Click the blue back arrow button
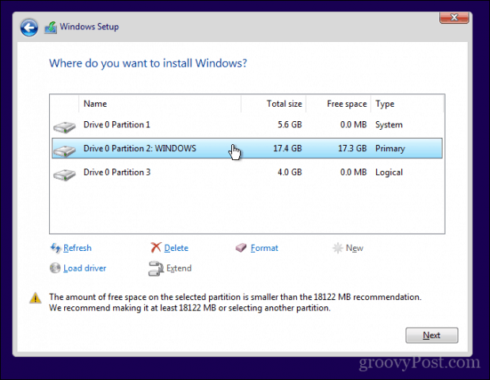The image size is (490, 380). coord(29,28)
